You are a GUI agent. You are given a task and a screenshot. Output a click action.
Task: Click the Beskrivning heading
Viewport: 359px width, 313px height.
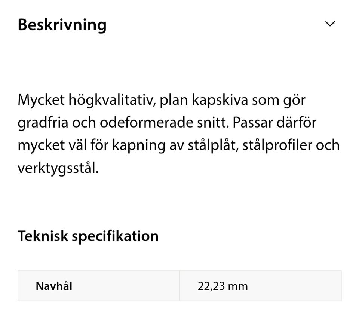point(62,25)
